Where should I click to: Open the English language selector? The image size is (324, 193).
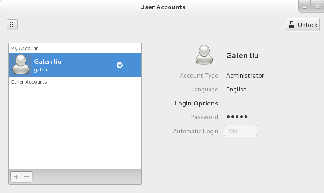tap(236, 89)
